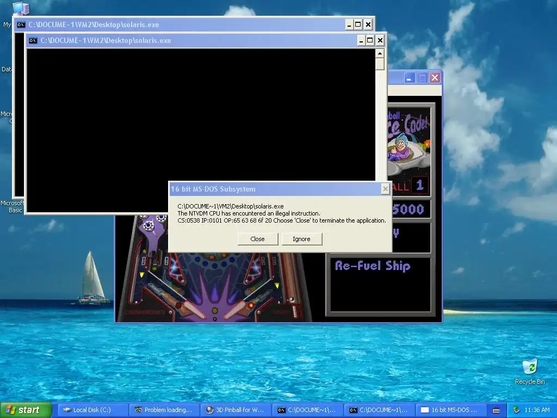
Task: Click the front console title C:\DOCUME~1\VM2\Desktop\solaris.exe
Action: pyautogui.click(x=106, y=40)
